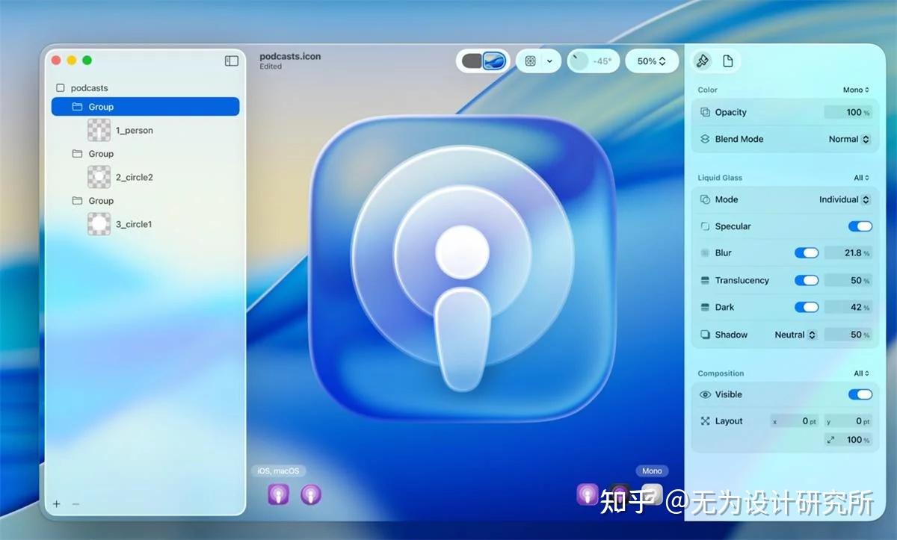This screenshot has width=897, height=540.
Task: Click the plus button to add layer
Action: coord(57,504)
